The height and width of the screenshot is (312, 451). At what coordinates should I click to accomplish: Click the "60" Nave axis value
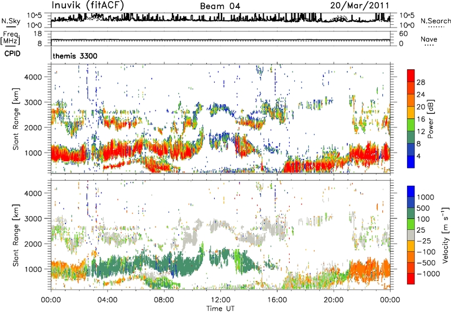click(x=404, y=33)
